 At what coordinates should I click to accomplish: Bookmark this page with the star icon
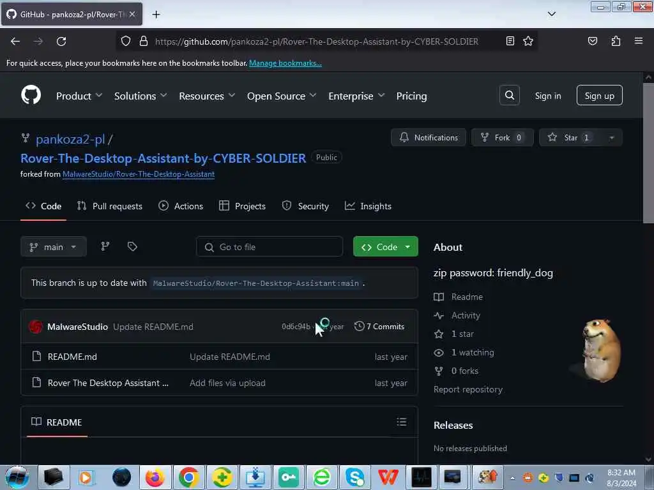(x=528, y=41)
